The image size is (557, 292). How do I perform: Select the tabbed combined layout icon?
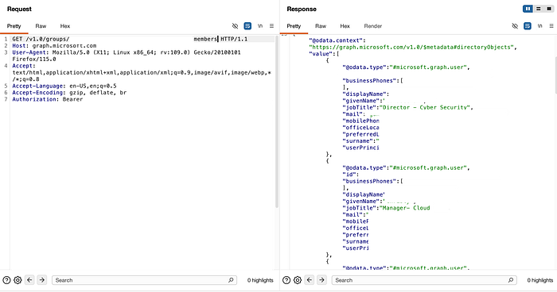click(549, 9)
